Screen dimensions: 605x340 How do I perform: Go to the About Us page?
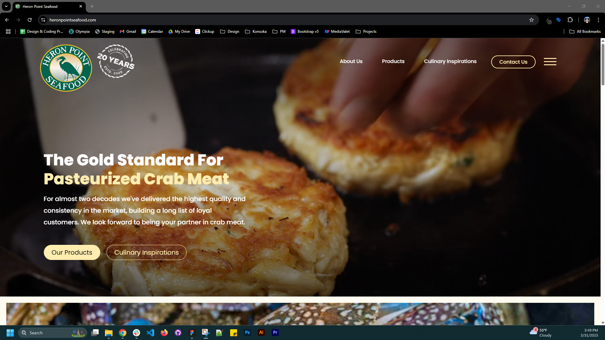[351, 61]
